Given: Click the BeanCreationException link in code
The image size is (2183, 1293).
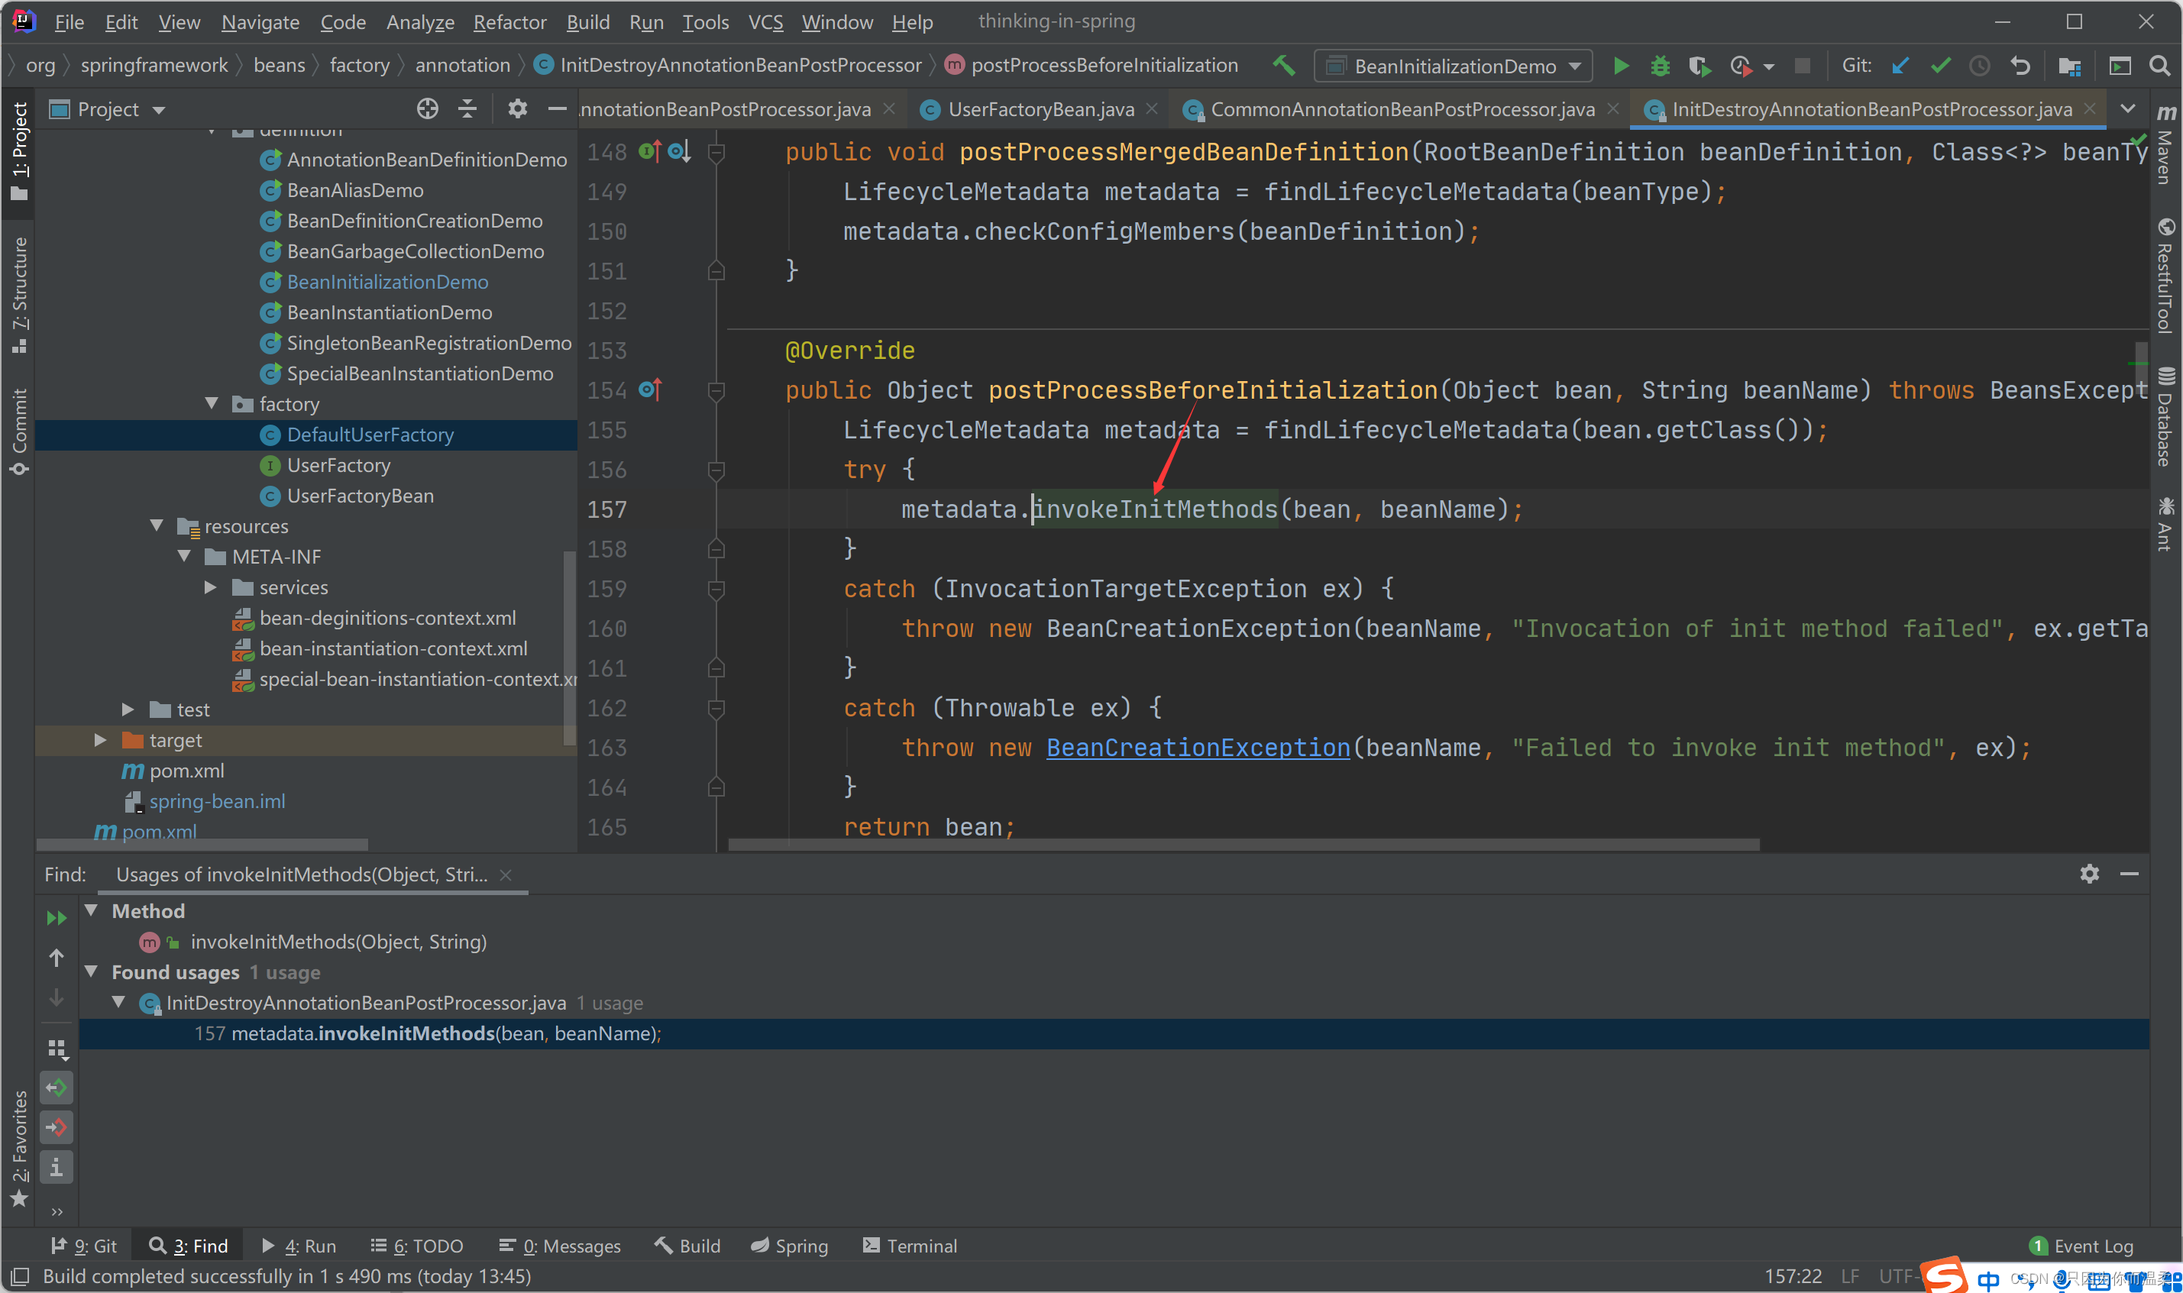Looking at the screenshot, I should point(1198,748).
